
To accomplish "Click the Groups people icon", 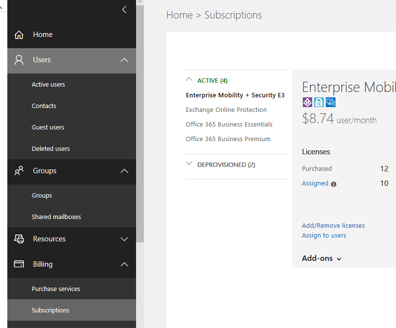I will pyautogui.click(x=19, y=171).
